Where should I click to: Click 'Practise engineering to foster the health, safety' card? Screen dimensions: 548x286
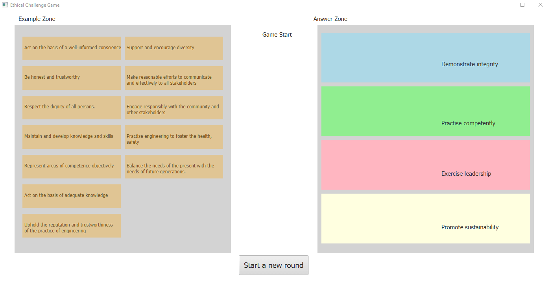[173, 137]
